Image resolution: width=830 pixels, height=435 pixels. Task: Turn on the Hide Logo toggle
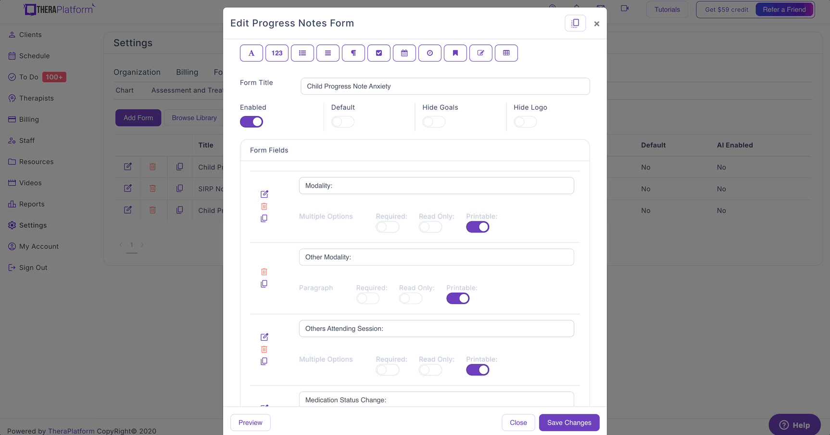coord(525,122)
